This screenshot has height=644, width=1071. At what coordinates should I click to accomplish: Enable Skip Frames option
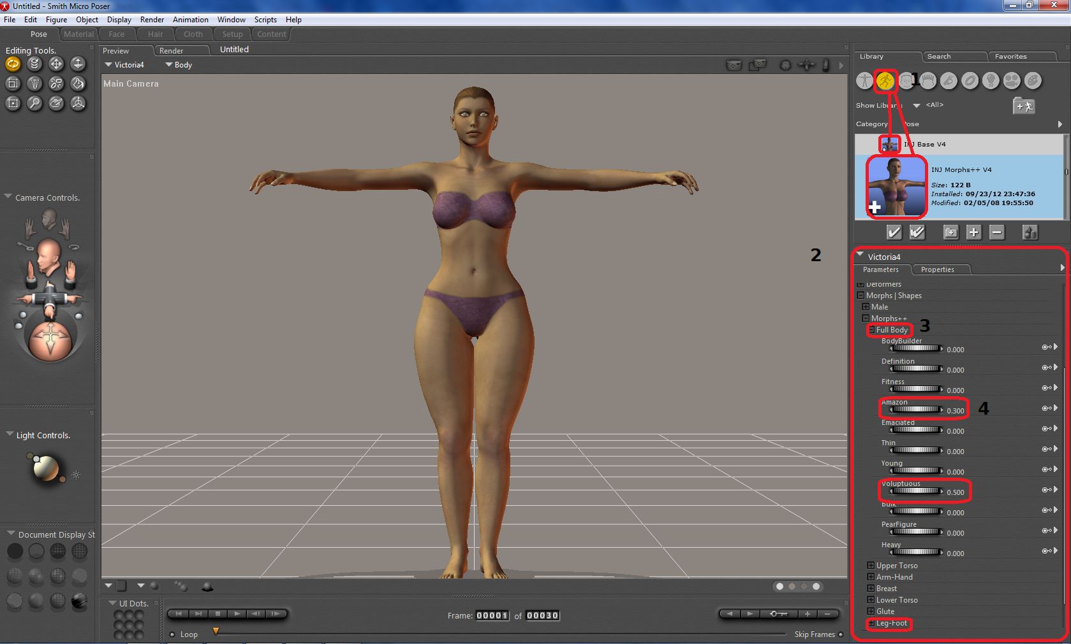pos(841,634)
